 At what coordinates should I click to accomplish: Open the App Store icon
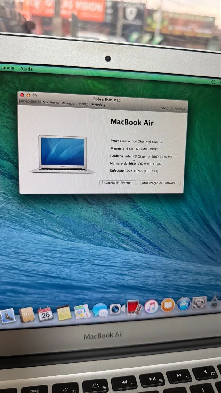[184, 304]
